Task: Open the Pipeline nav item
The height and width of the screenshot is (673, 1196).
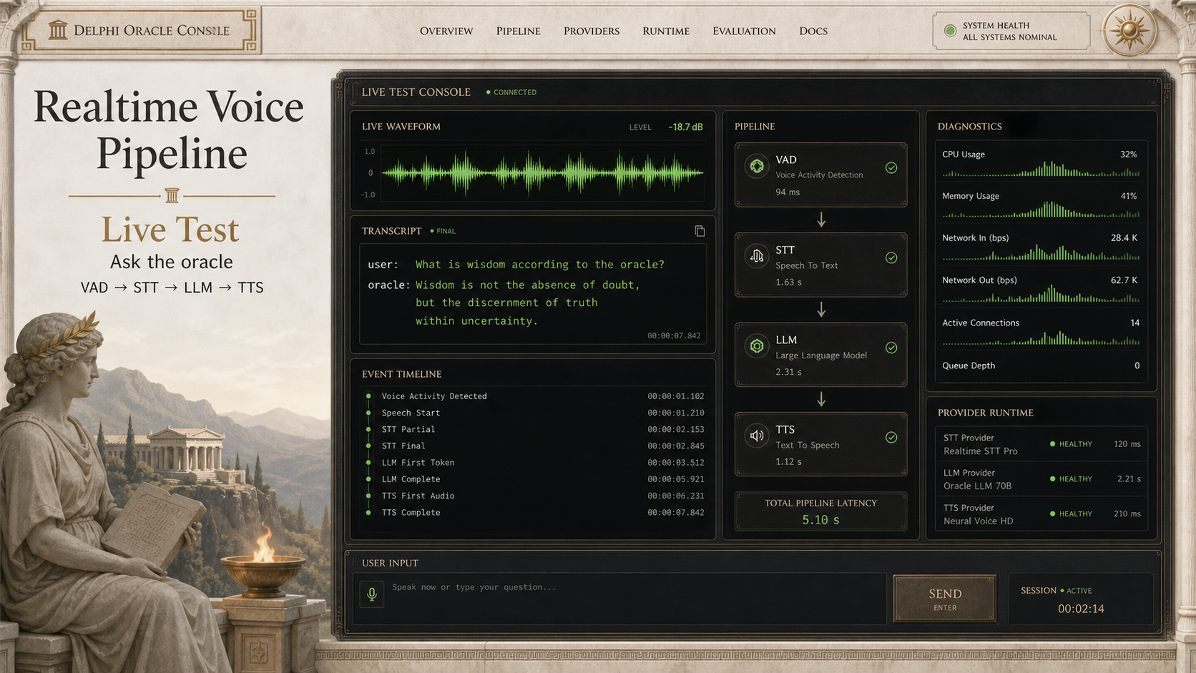Action: (x=519, y=31)
